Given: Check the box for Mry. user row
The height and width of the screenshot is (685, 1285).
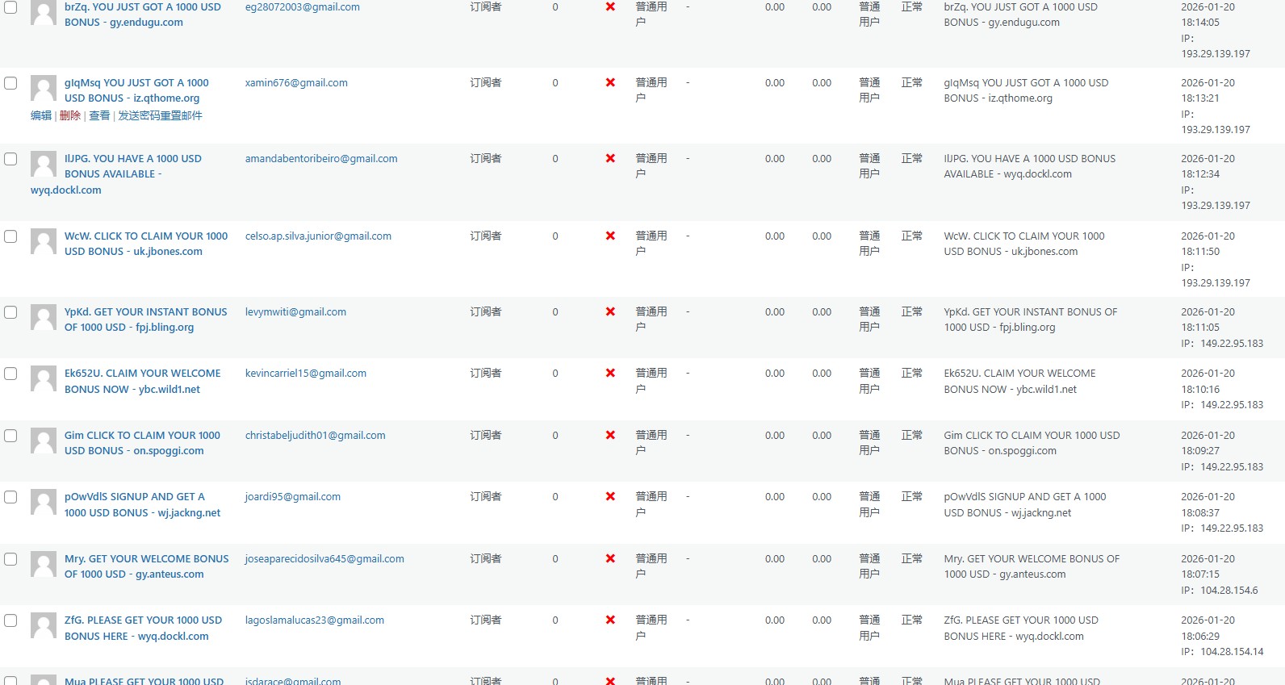Looking at the screenshot, I should [x=10, y=559].
